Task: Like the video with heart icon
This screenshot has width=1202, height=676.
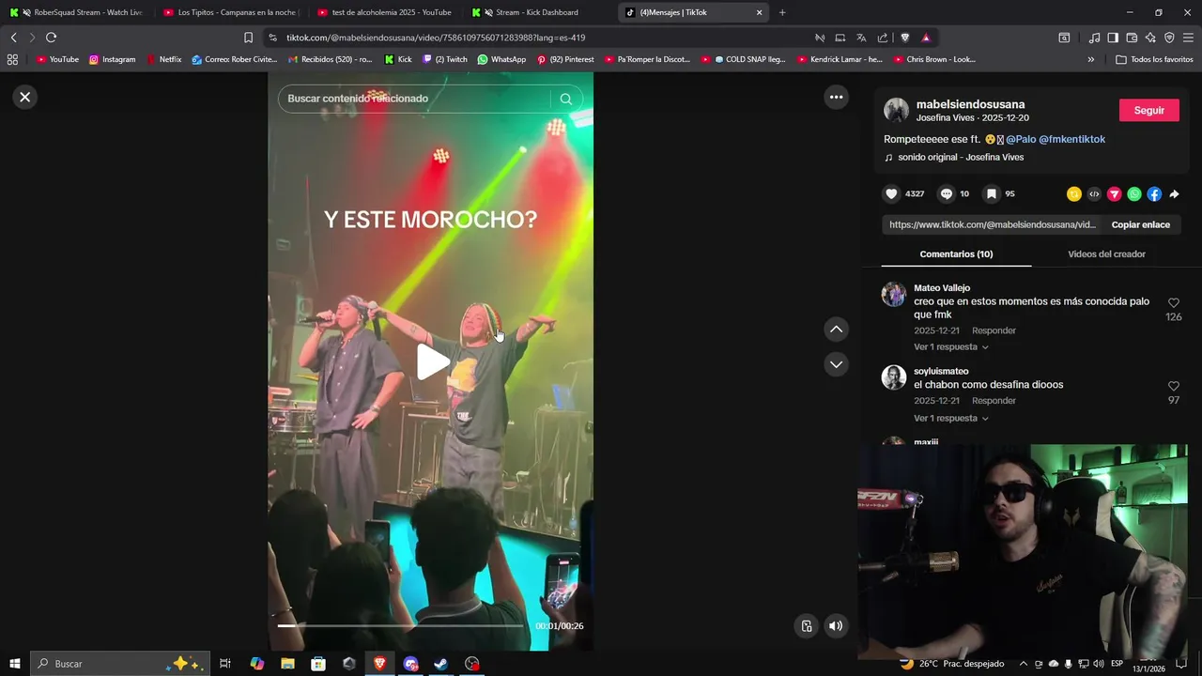Action: pyautogui.click(x=891, y=193)
